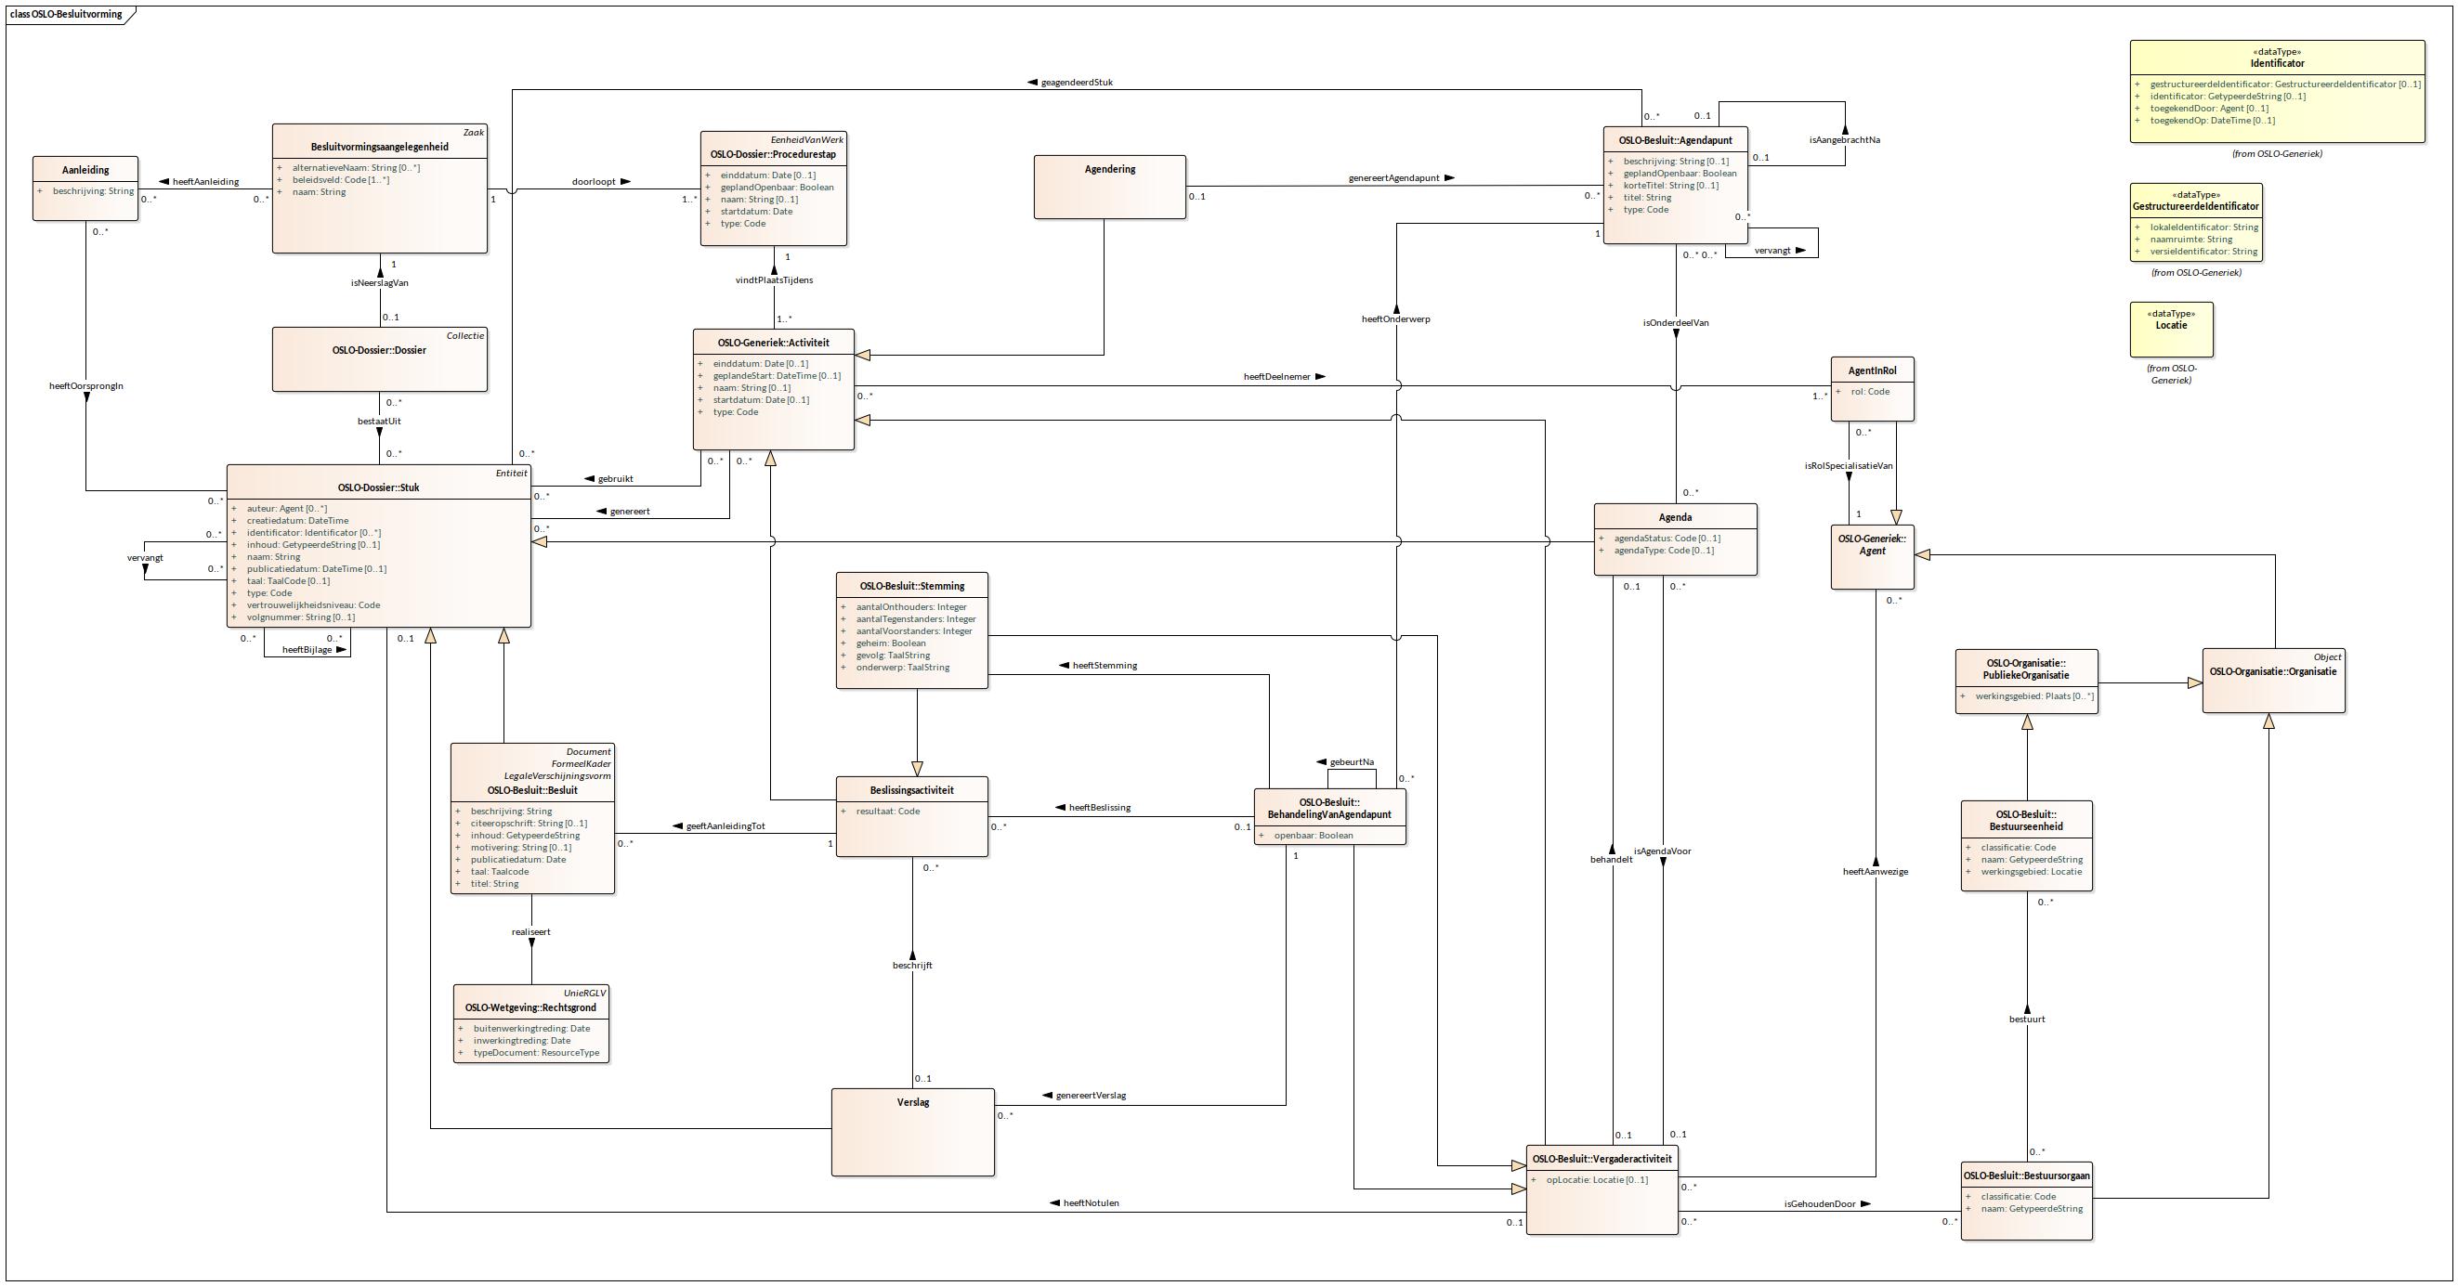Screen dimensions: 2458x1286
Task: Click the heeftDeelnemer association label
Action: [1275, 377]
